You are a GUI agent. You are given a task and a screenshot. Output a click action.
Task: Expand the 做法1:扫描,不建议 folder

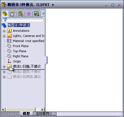[x=4, y=67]
